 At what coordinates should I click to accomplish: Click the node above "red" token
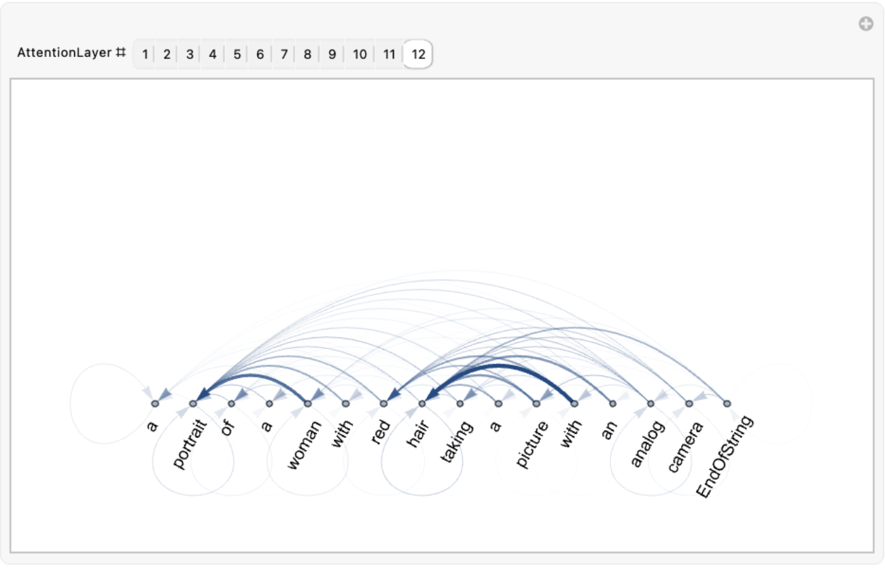tap(383, 403)
